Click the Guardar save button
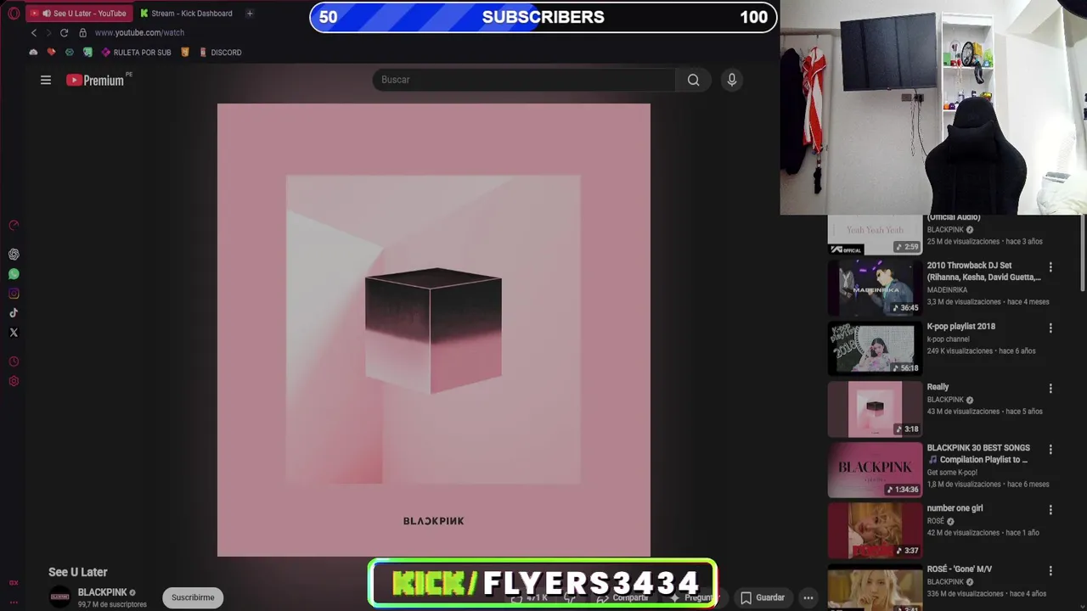This screenshot has width=1087, height=611. (762, 597)
